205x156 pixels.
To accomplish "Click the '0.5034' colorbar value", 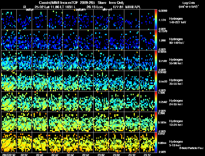I will [162, 52].
